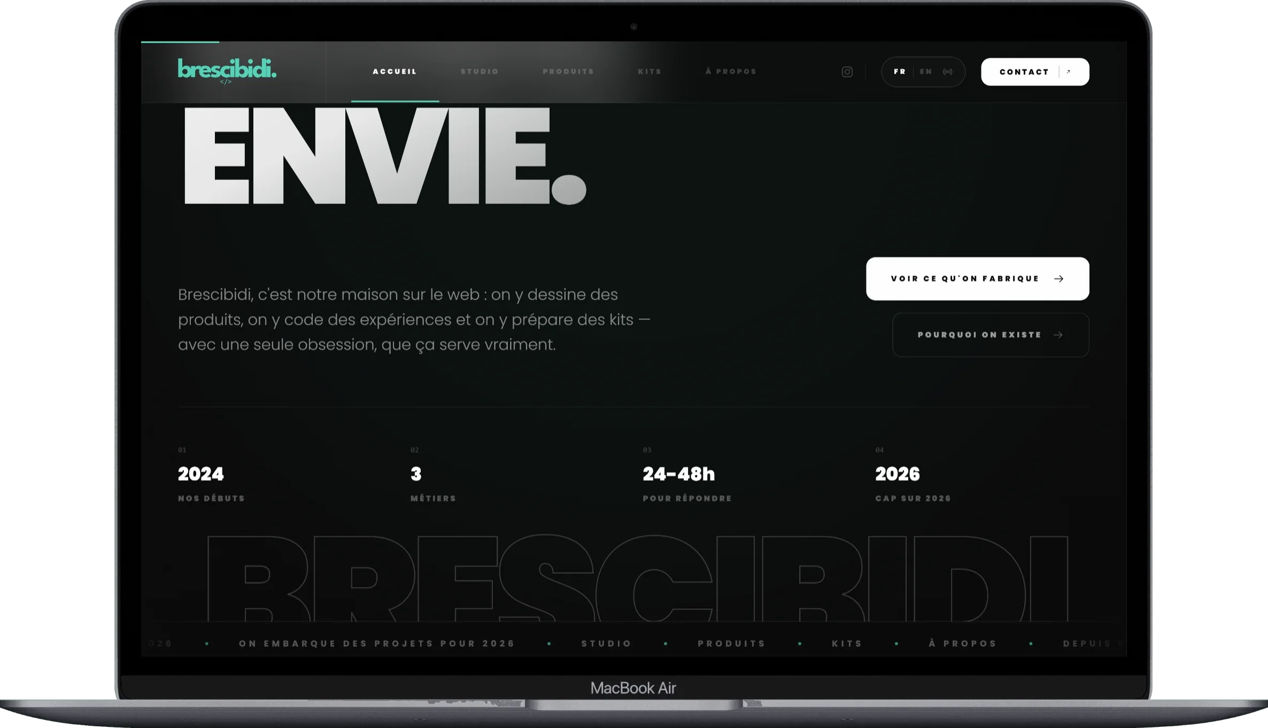The width and height of the screenshot is (1268, 728).
Task: Click the Contact button label
Action: pos(1024,72)
